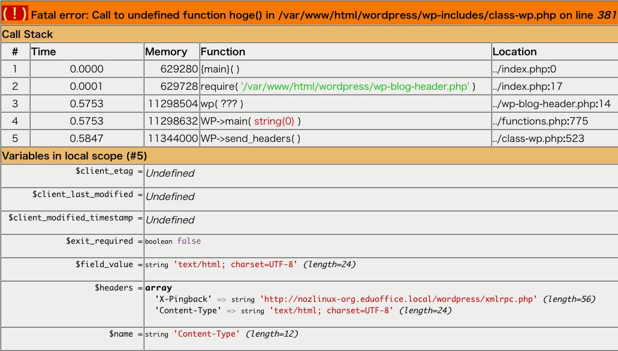Click the '$name' variable name
Viewport: 618px width, 351px height.
121,334
